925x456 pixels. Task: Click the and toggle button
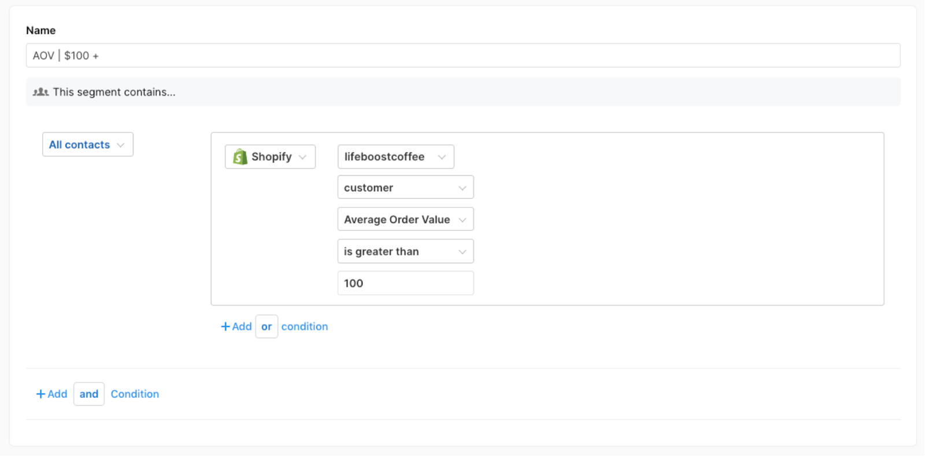(x=89, y=394)
